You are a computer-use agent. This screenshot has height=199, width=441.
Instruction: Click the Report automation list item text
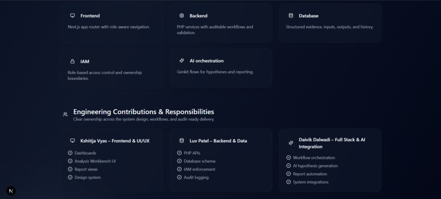point(310,174)
